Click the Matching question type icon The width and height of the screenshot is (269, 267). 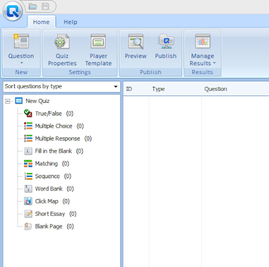click(x=28, y=163)
